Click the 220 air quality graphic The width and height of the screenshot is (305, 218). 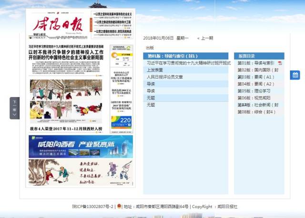point(122,122)
